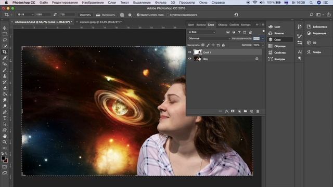The height and width of the screenshot is (187, 333).
Task: Open the Файл menu
Action: tap(44, 3)
